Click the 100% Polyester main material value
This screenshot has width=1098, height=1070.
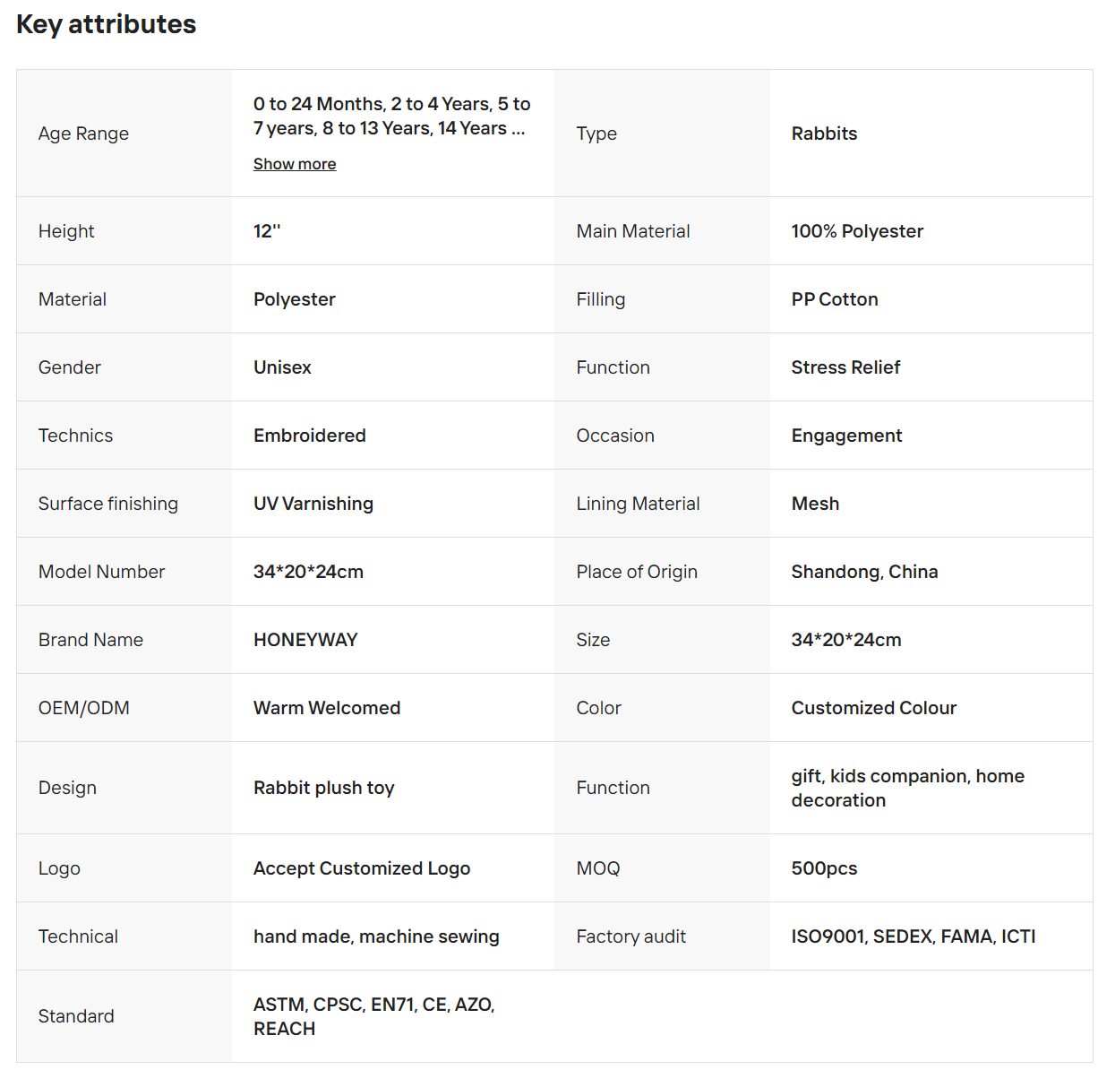857,231
